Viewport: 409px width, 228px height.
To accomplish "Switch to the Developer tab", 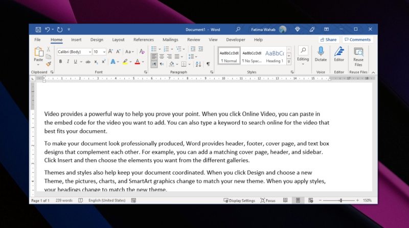I will [236, 40].
